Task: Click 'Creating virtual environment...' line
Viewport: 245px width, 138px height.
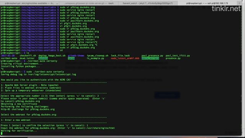Action: point(21,64)
